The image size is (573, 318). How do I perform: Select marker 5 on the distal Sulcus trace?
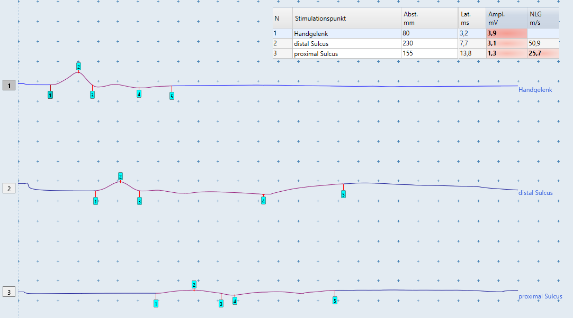point(343,194)
